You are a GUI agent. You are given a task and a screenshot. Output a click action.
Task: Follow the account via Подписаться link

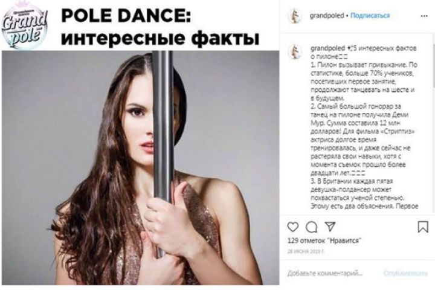pyautogui.click(x=370, y=16)
